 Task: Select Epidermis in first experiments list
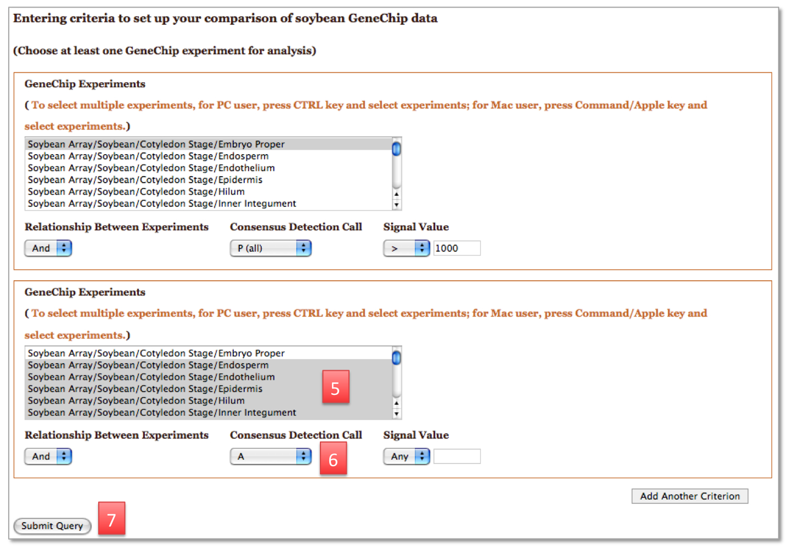209,180
